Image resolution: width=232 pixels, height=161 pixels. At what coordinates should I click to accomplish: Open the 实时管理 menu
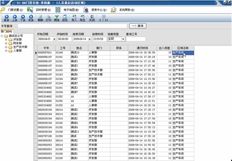(x=43, y=10)
